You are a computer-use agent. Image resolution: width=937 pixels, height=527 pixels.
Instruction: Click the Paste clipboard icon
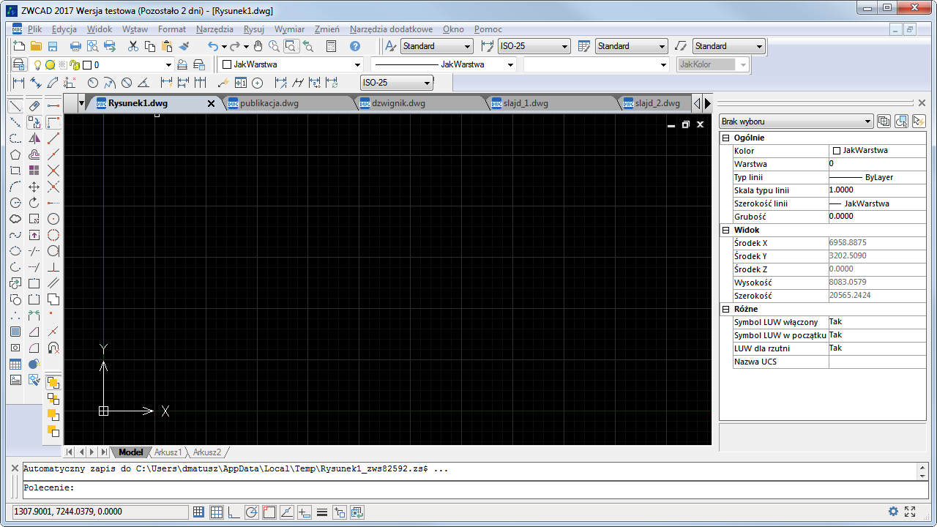coord(167,46)
